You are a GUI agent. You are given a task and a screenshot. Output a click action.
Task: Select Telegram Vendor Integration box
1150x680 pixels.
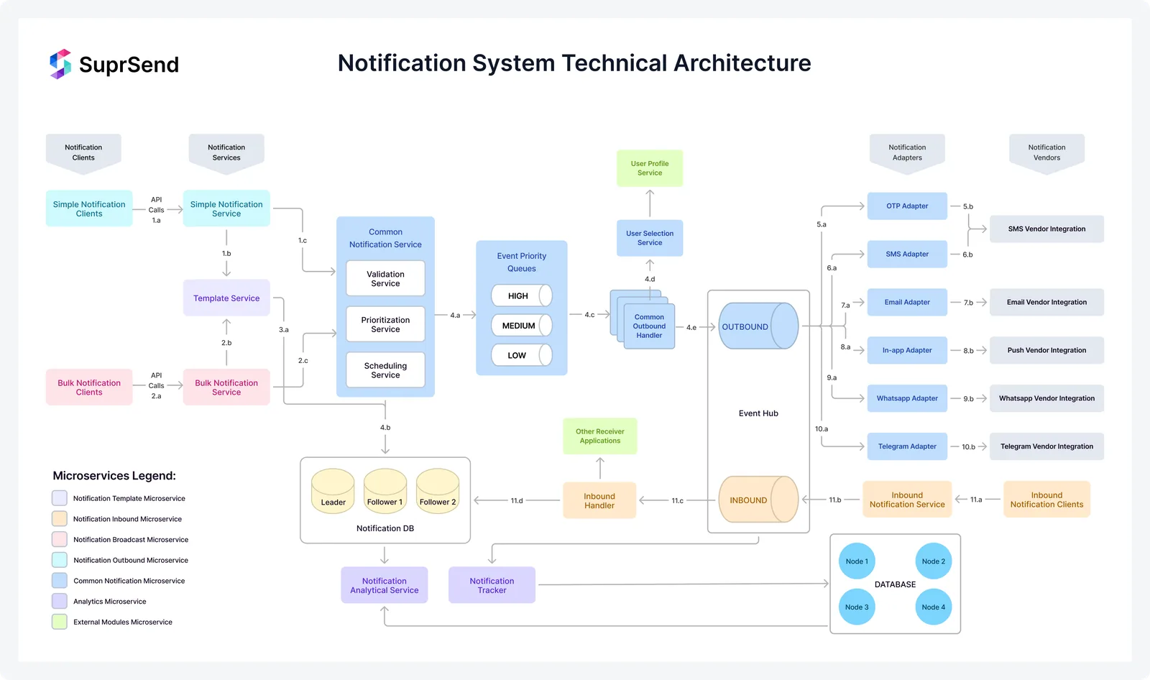1046,446
